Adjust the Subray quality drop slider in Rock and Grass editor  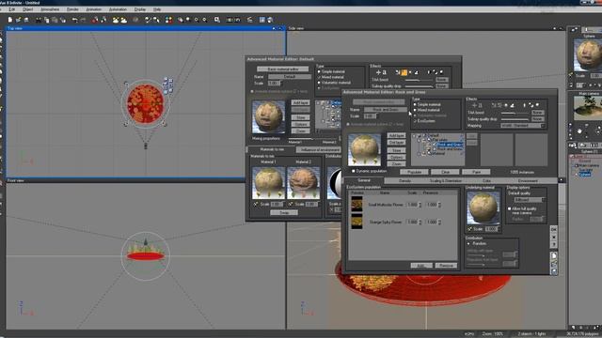[x=515, y=119]
